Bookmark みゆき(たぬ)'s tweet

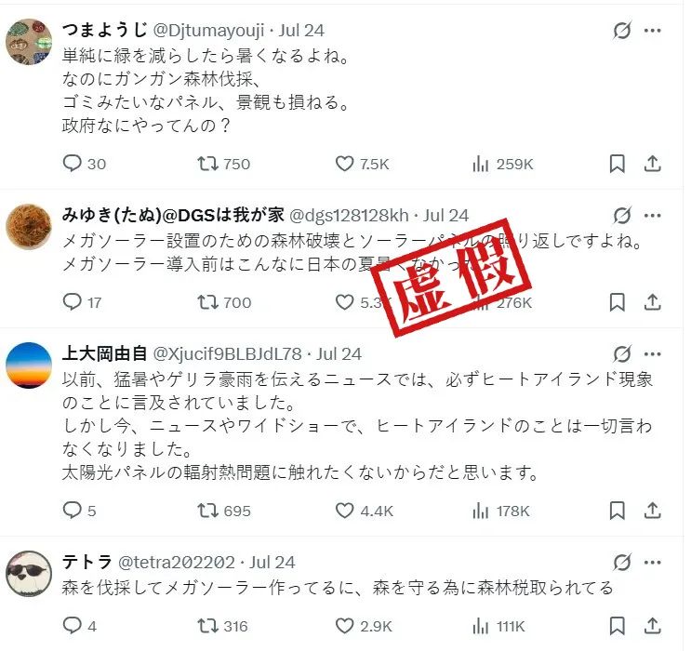(x=617, y=302)
